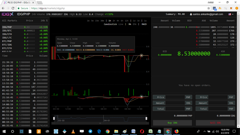The height and width of the screenshot is (135, 240).
Task: Select ask order at 8.54000000
Action: click(x=216, y=34)
